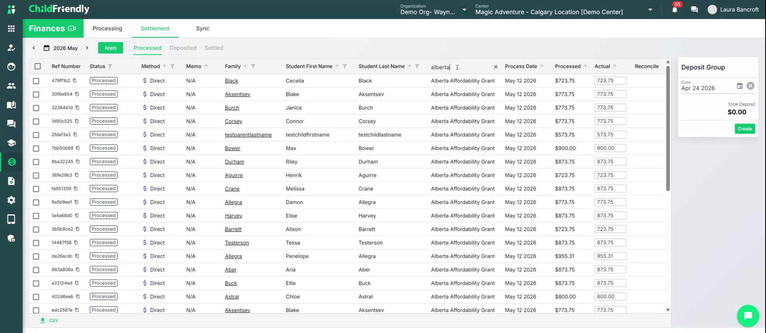Tick the checkbox for Max Bower
The width and height of the screenshot is (766, 333).
(x=36, y=149)
